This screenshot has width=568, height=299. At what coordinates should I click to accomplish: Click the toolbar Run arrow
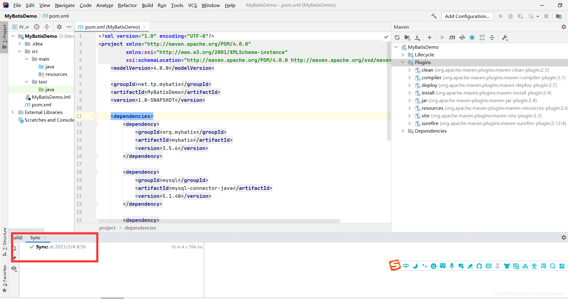pyautogui.click(x=501, y=16)
